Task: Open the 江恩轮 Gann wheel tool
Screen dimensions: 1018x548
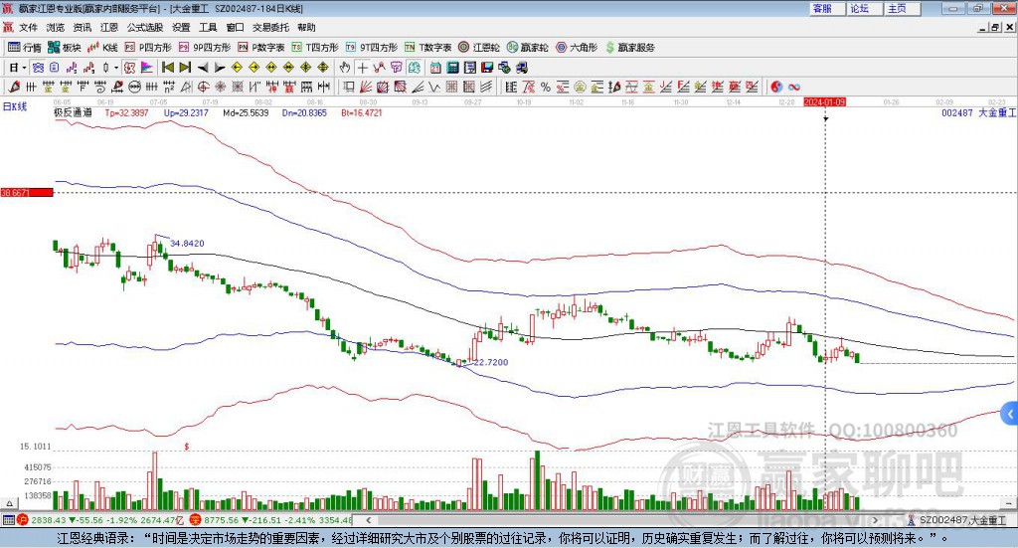Action: 479,47
